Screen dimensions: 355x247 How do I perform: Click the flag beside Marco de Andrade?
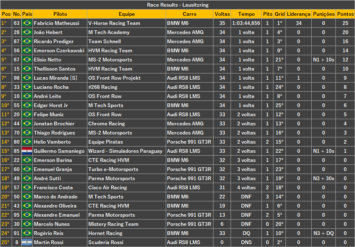click(27, 197)
